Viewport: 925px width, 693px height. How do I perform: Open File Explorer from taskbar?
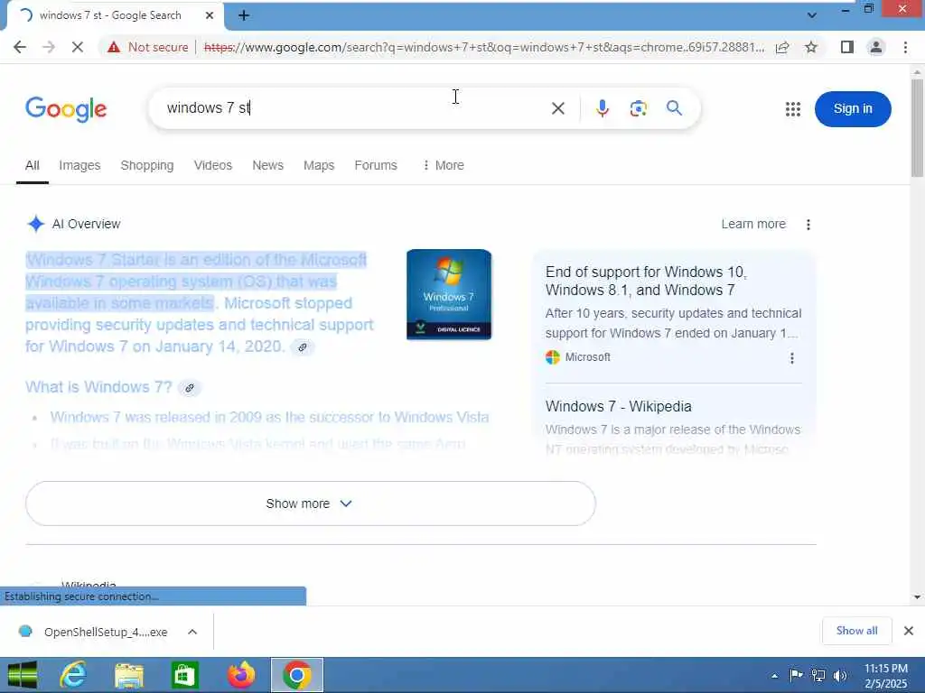(128, 675)
